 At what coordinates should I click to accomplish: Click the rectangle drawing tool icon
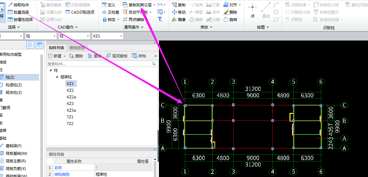[276, 19]
